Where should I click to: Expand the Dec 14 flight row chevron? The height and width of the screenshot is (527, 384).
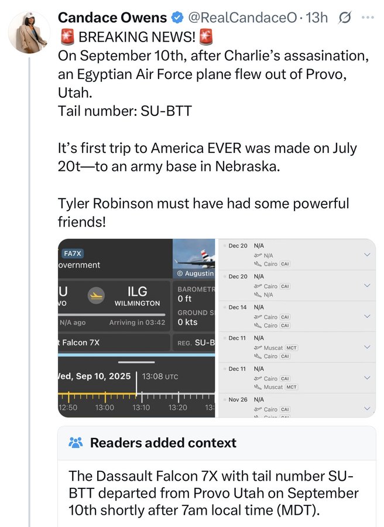[x=367, y=316]
